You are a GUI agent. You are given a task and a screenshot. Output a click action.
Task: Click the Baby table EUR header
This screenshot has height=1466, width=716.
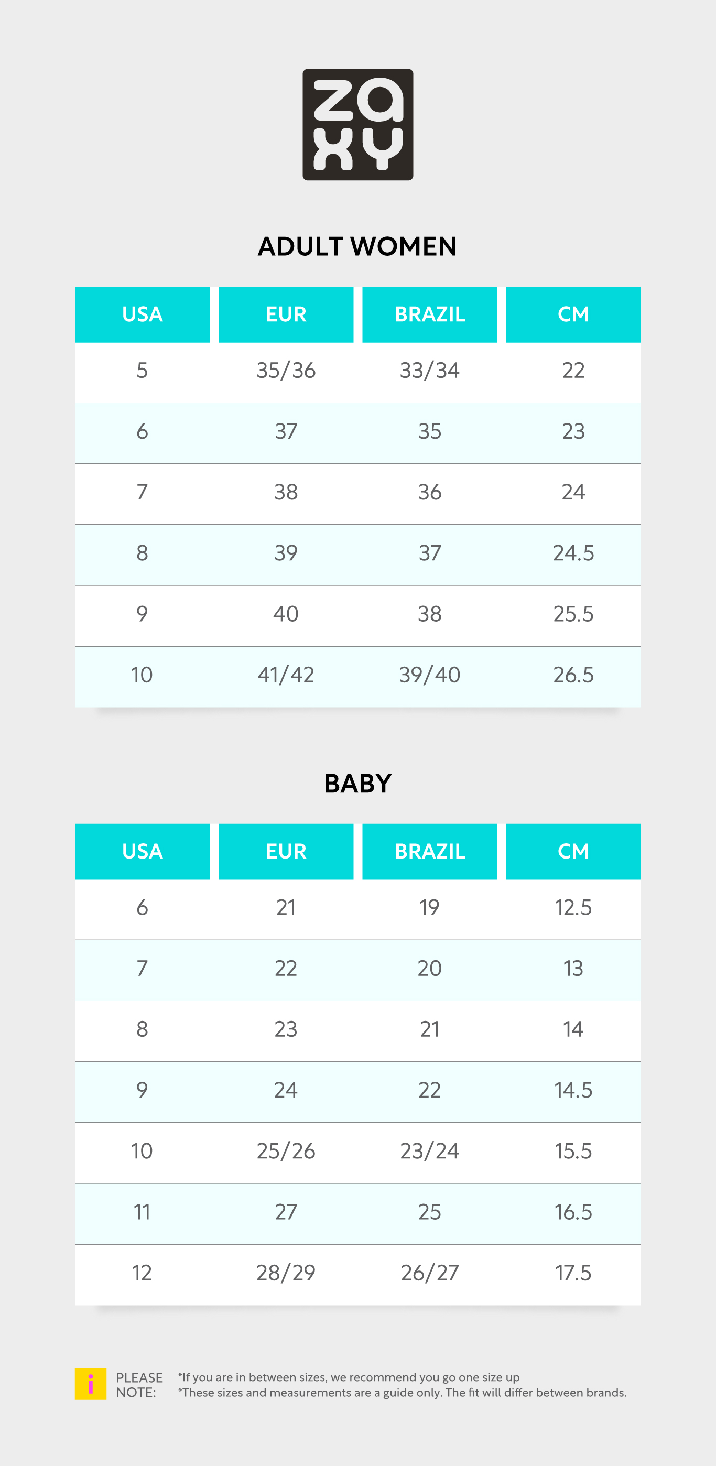pyautogui.click(x=286, y=851)
